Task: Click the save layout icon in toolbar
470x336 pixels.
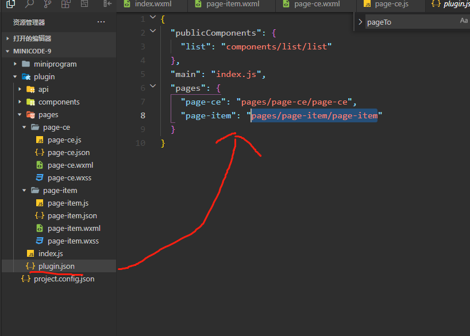Action: point(84,3)
